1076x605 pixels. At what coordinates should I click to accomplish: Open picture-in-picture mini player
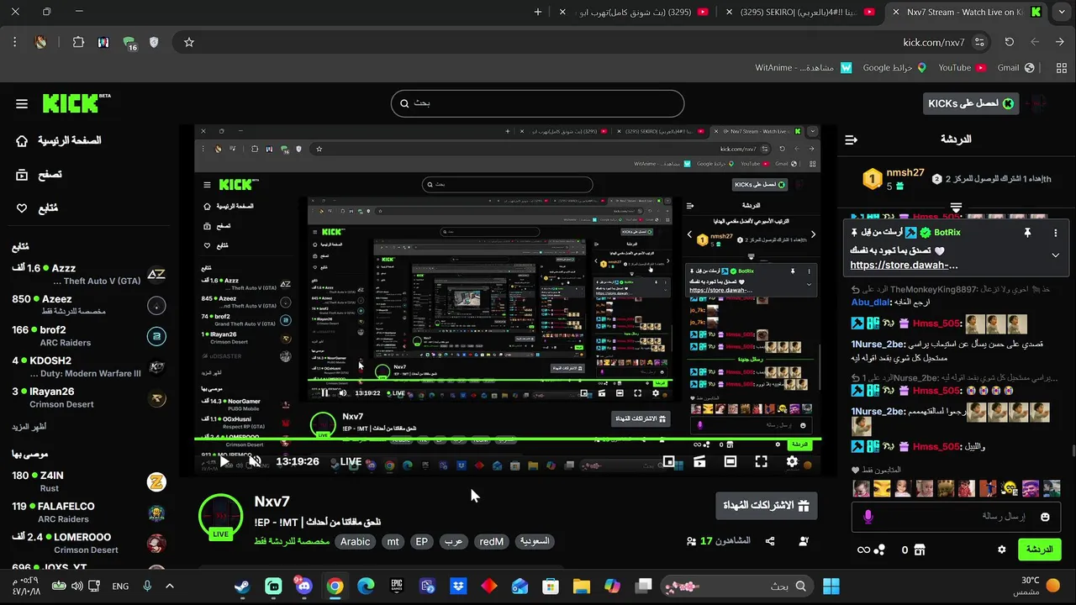669,461
